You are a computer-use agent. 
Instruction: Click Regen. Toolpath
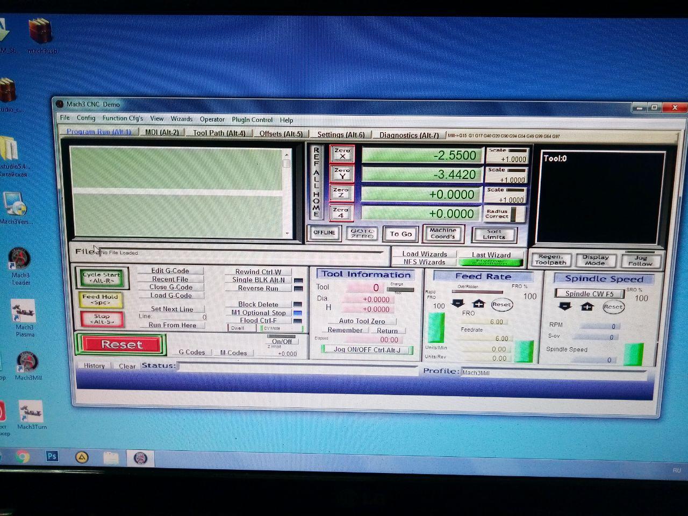tap(551, 260)
